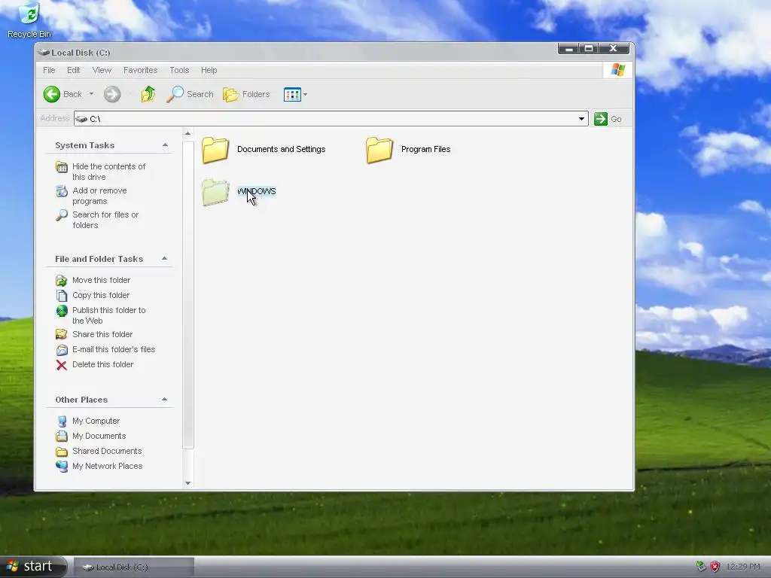
Task: Click Move this folder link
Action: [102, 280]
